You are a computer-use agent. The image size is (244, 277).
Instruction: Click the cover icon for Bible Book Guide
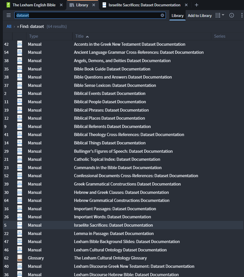click(x=20, y=69)
